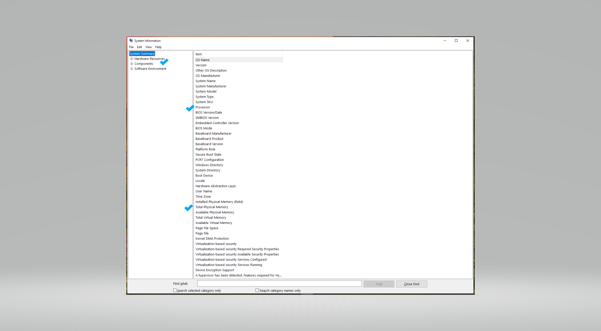Click the Find what input field
601x331 pixels.
(279, 284)
